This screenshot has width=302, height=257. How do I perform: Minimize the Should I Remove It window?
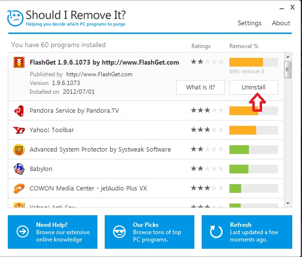pyautogui.click(x=282, y=9)
